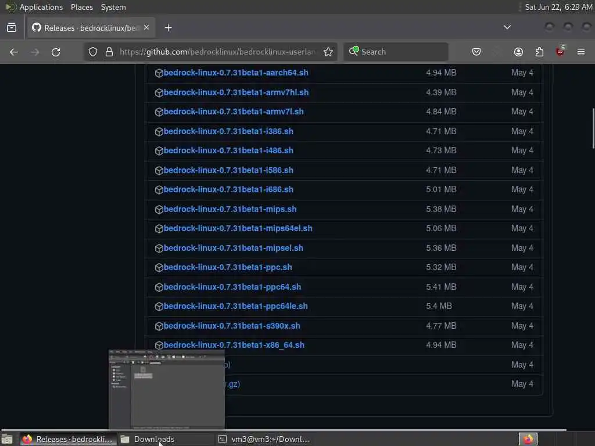Open Firefox account menu
This screenshot has width=595, height=446.
pos(518,52)
